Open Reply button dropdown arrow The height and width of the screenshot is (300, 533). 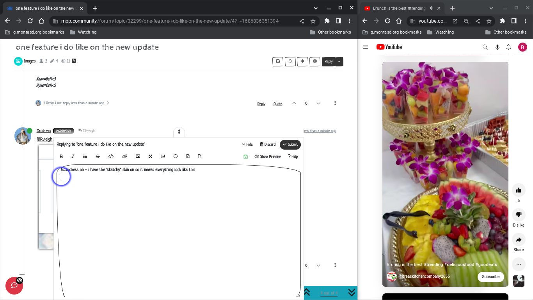(x=339, y=61)
